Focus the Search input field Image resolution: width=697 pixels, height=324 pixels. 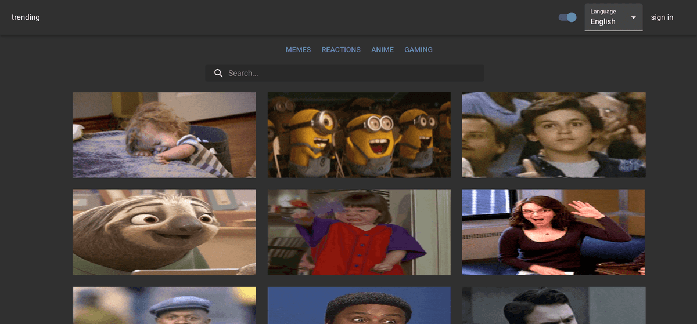(x=344, y=73)
